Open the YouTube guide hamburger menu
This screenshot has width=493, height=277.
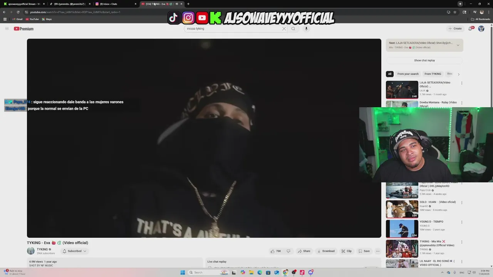point(7,28)
